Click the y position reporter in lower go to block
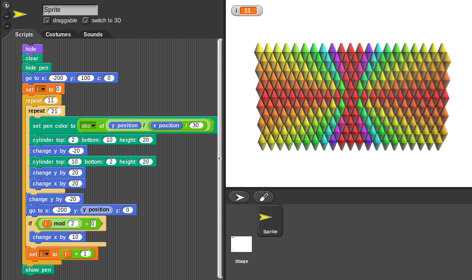Image resolution: width=472 pixels, height=280 pixels. tap(97, 210)
